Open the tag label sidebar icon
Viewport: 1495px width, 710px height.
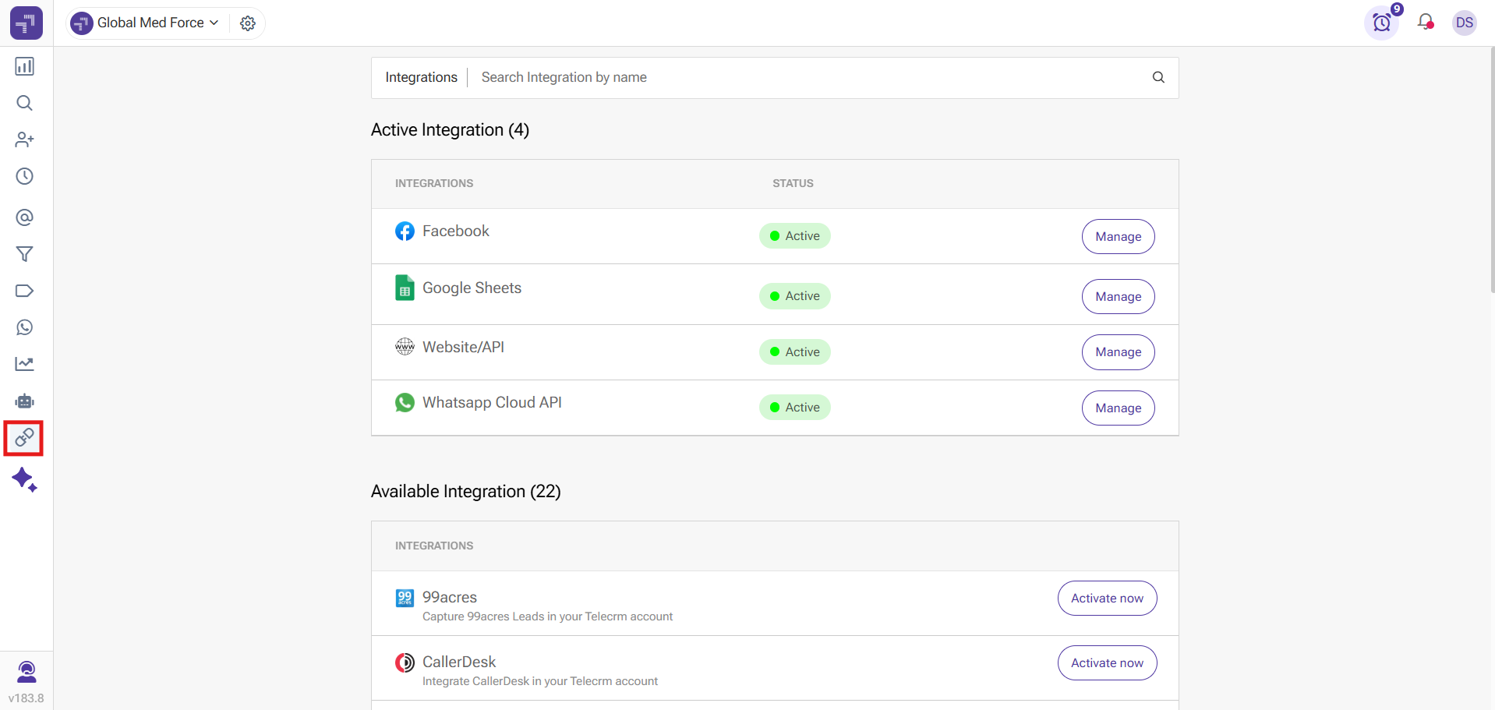coord(25,291)
